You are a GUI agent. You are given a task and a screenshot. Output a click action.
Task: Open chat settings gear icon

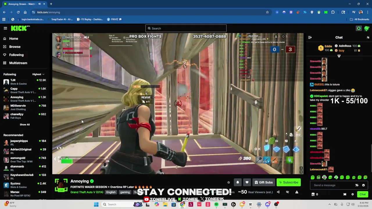click(x=353, y=194)
